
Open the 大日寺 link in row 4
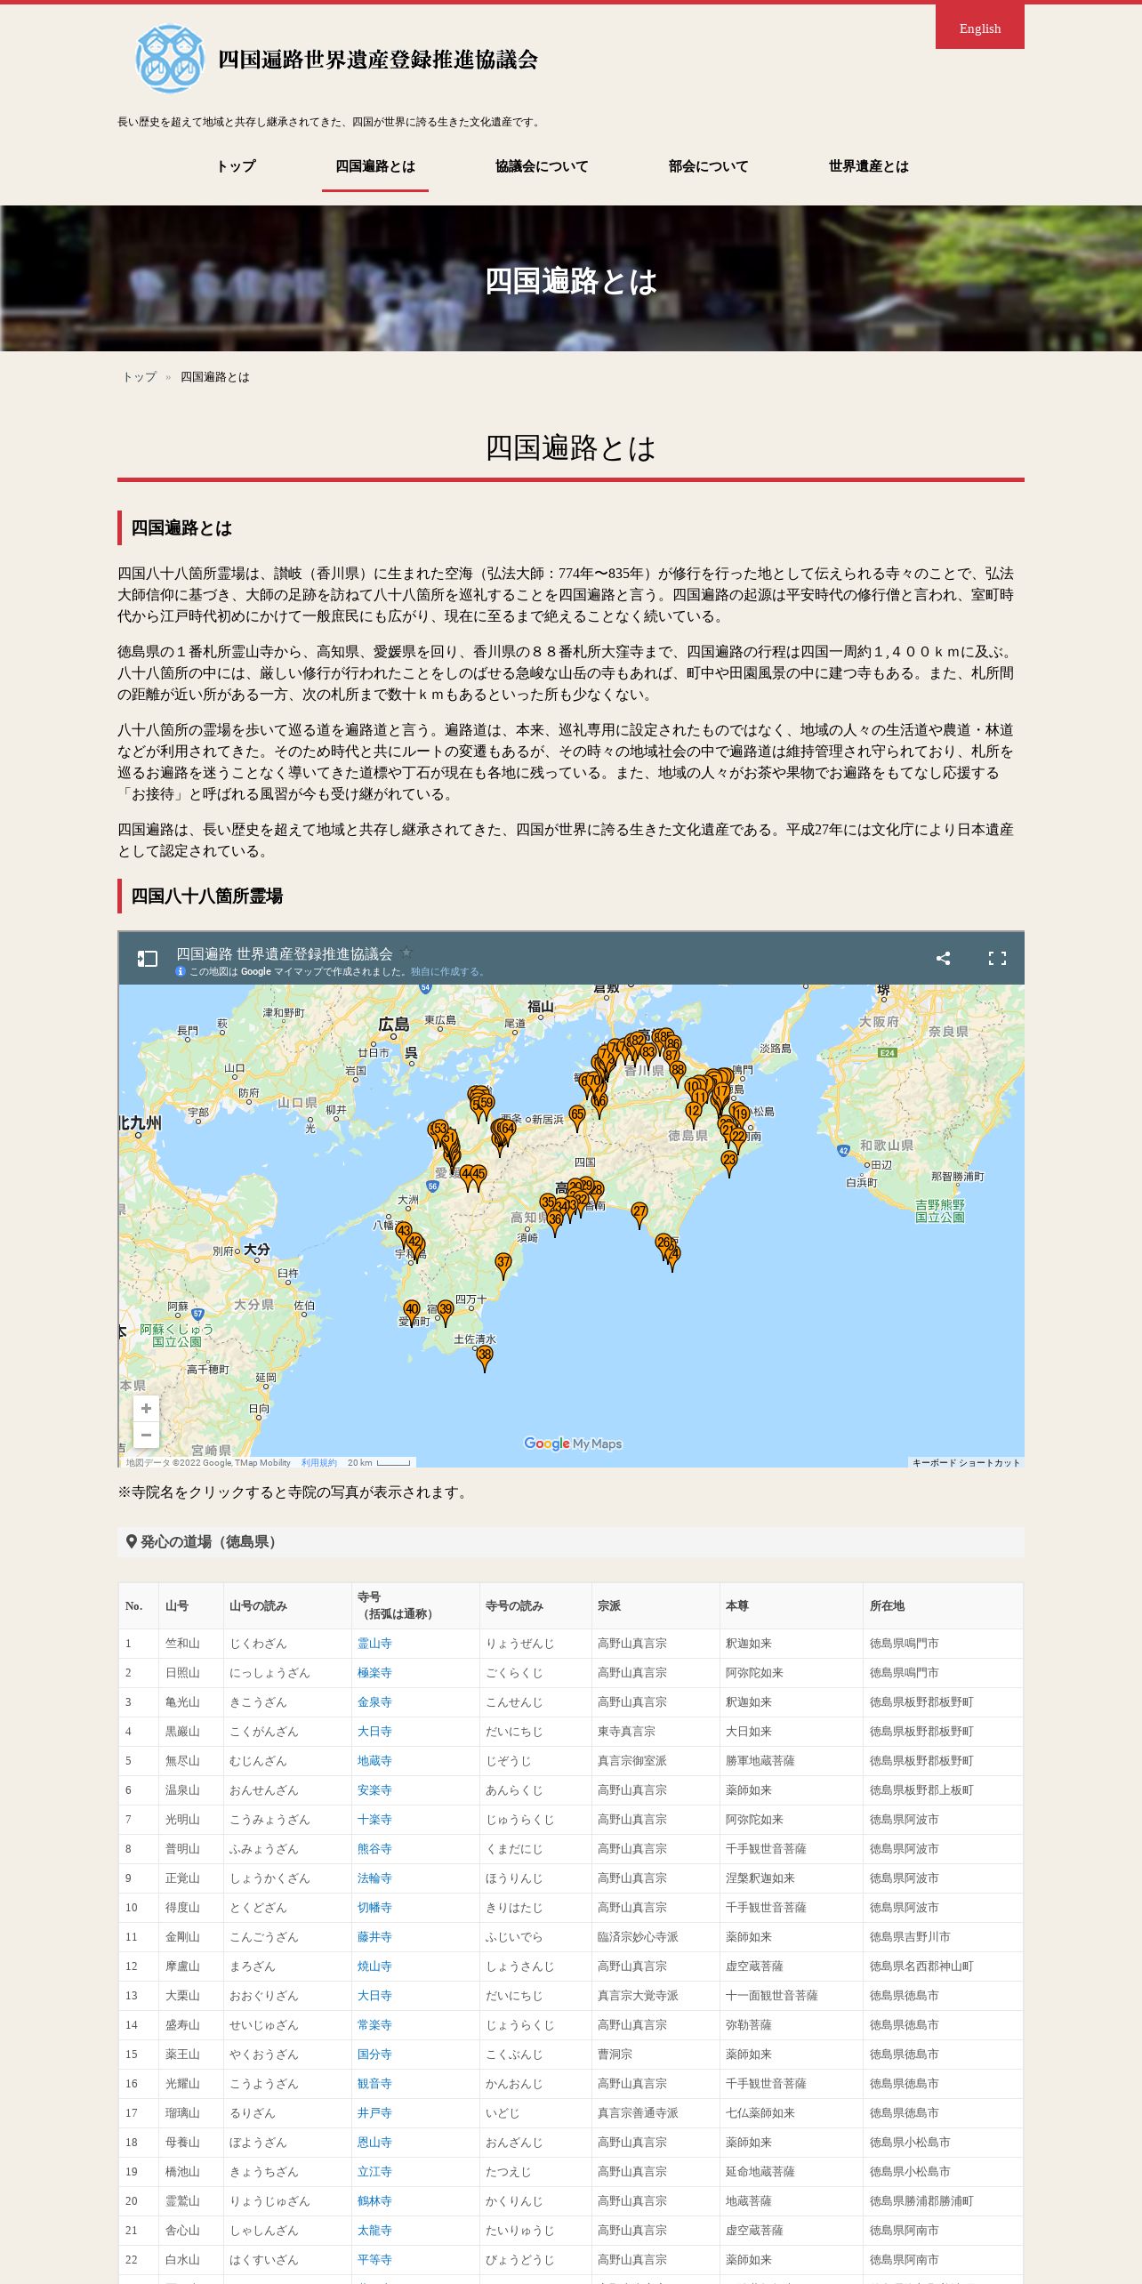[x=374, y=1732]
